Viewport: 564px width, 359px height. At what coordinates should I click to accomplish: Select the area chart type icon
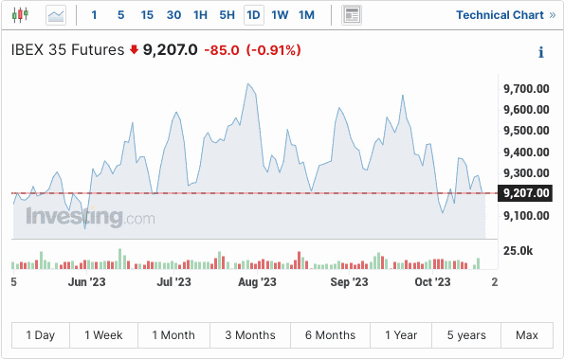(56, 15)
